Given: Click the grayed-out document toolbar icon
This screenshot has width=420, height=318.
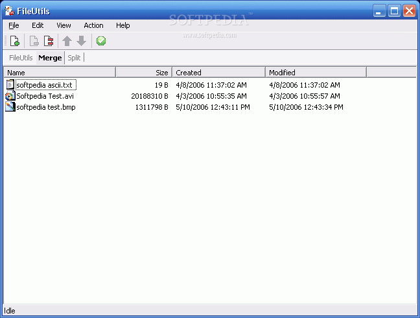Looking at the screenshot, I should click(x=34, y=41).
